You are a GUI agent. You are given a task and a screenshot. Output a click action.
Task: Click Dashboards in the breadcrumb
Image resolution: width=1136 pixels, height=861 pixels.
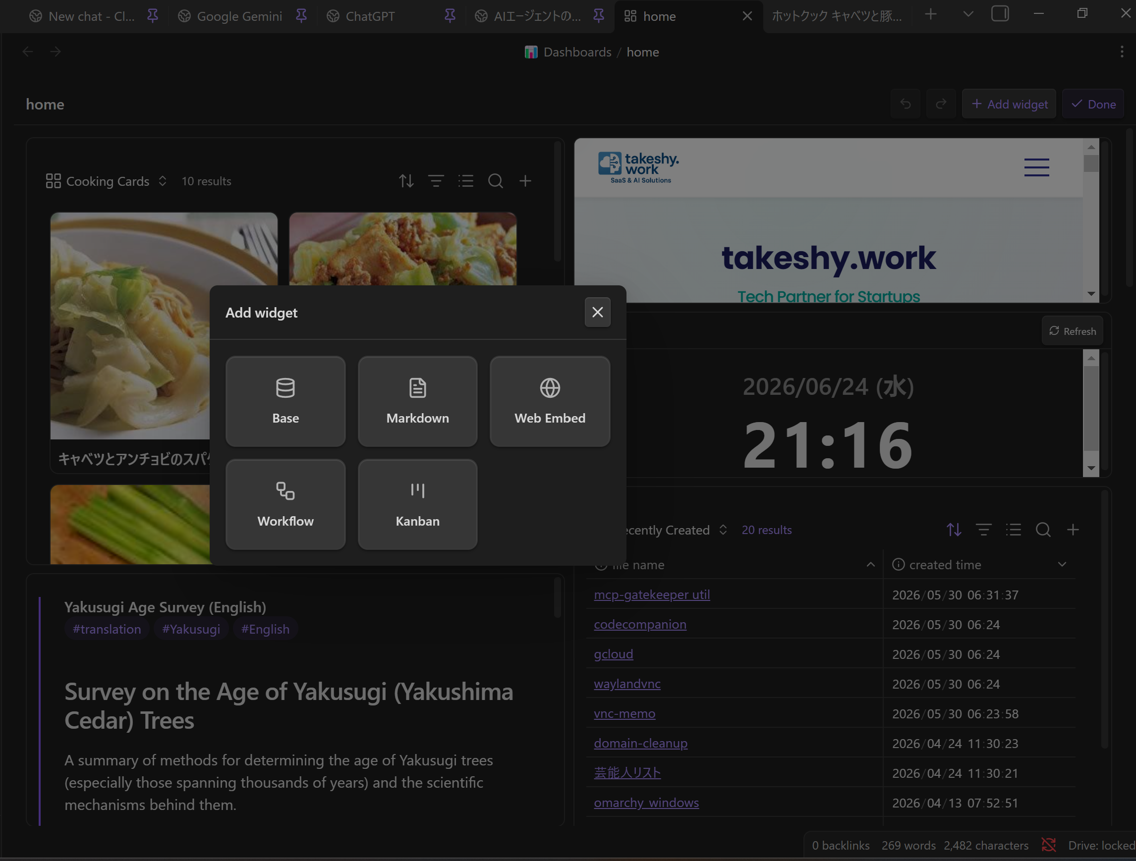577,52
